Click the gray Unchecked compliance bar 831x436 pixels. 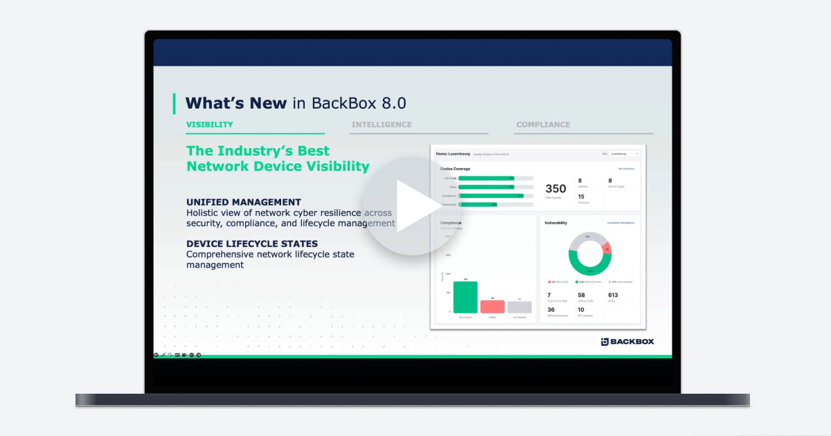click(x=519, y=307)
